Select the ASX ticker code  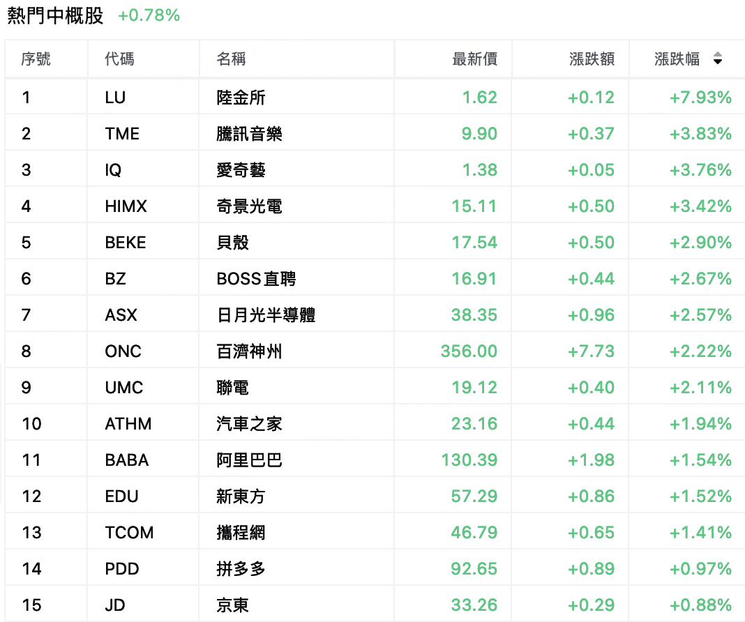click(121, 314)
